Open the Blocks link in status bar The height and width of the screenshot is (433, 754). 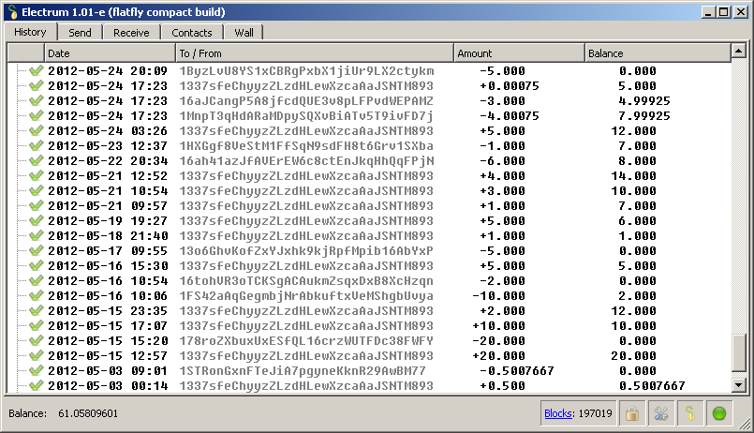coord(558,413)
